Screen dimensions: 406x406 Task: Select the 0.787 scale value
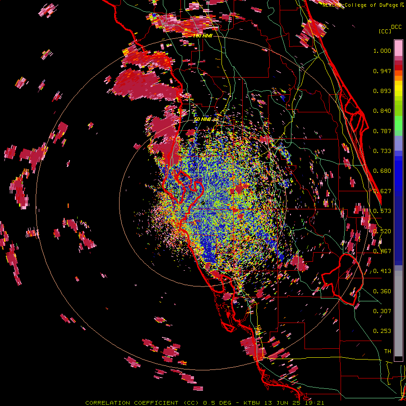(x=382, y=131)
